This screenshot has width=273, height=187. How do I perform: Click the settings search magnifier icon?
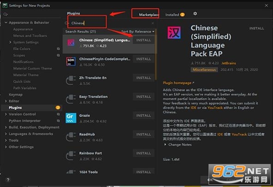point(6,14)
